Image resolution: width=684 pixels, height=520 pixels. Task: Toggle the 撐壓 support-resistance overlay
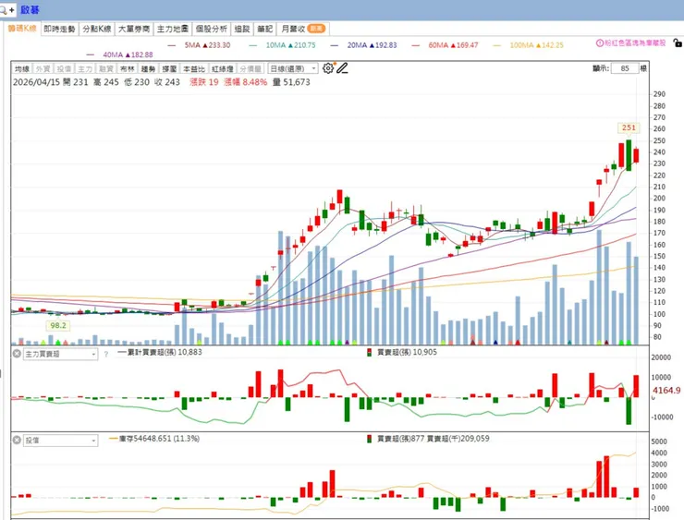click(x=169, y=69)
